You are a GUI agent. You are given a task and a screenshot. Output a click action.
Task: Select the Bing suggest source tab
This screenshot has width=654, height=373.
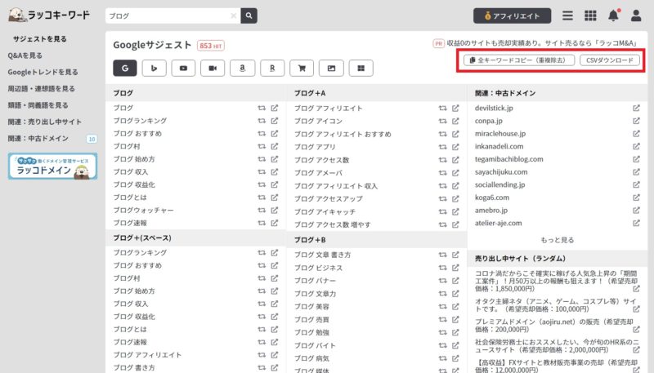click(x=154, y=69)
